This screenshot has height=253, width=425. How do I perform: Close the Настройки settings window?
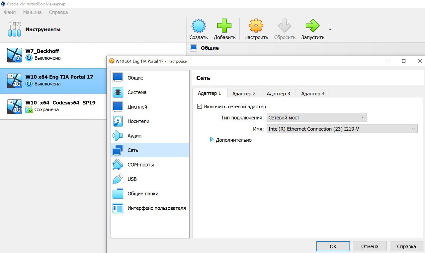coord(420,61)
